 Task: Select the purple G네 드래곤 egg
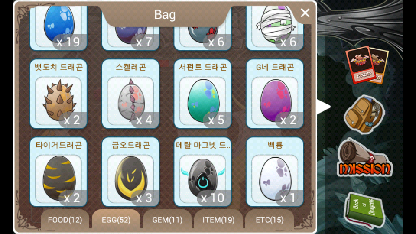point(275,94)
